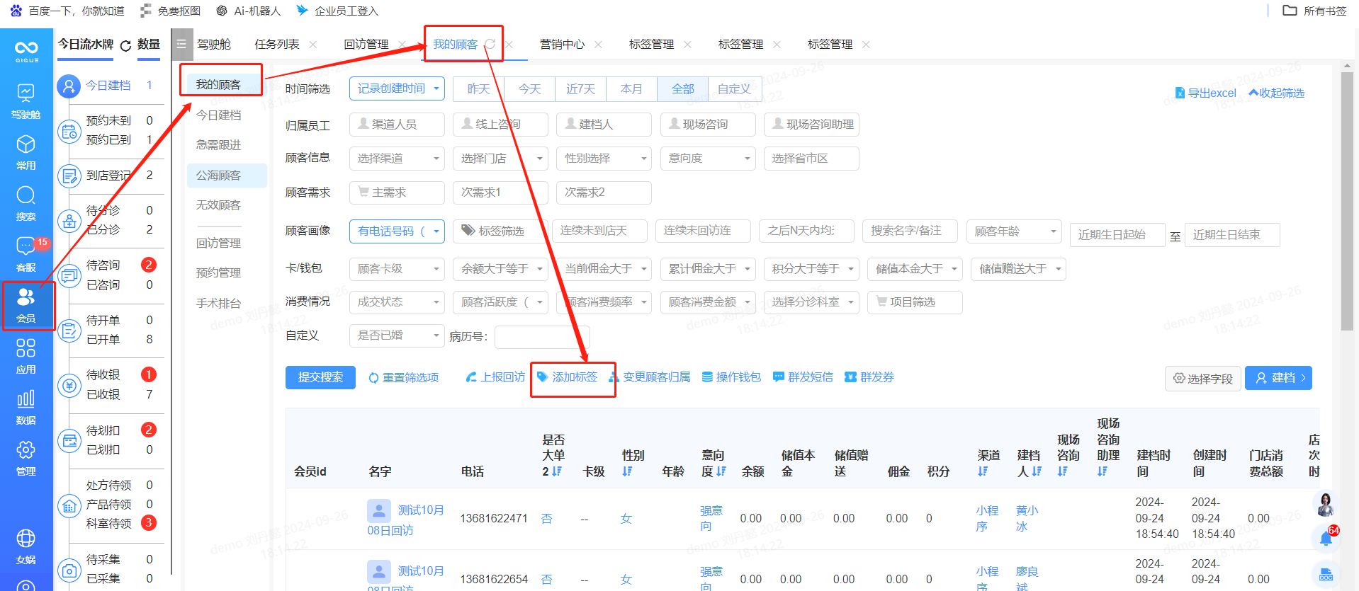Click the 病历号 input field
Image resolution: width=1359 pixels, height=591 pixels.
(x=541, y=337)
